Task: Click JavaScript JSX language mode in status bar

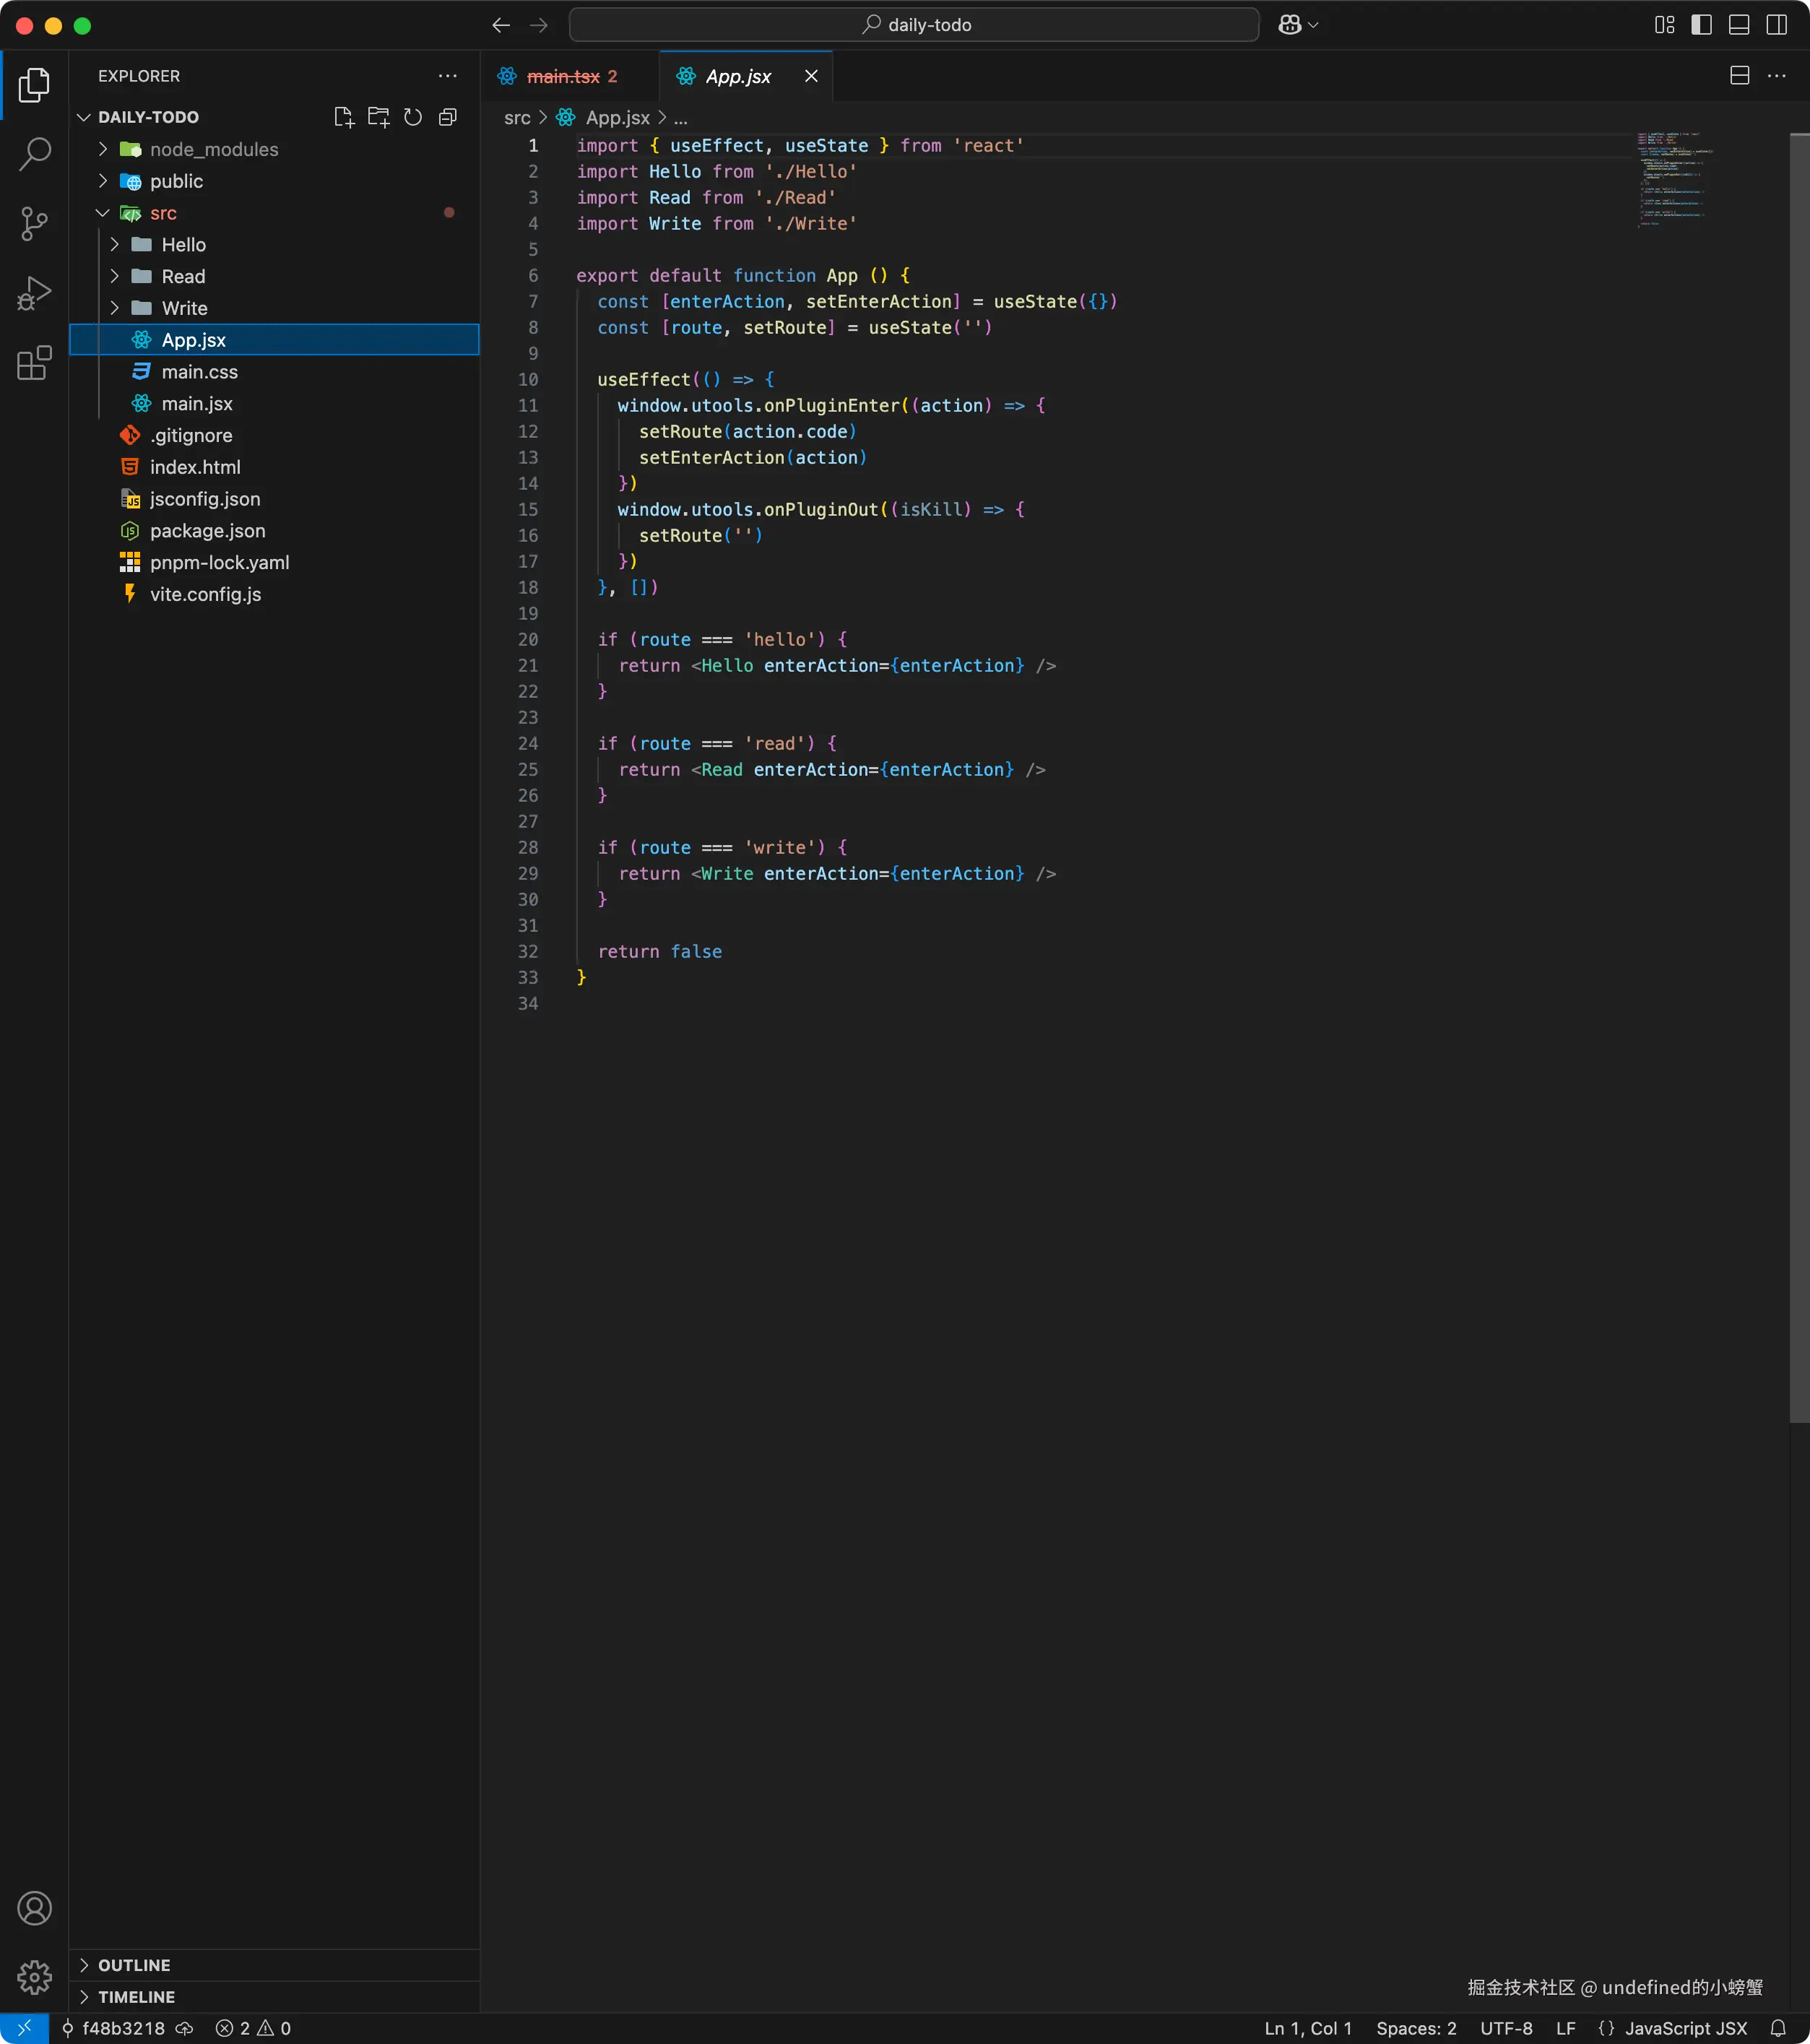Action: pyautogui.click(x=1685, y=2028)
